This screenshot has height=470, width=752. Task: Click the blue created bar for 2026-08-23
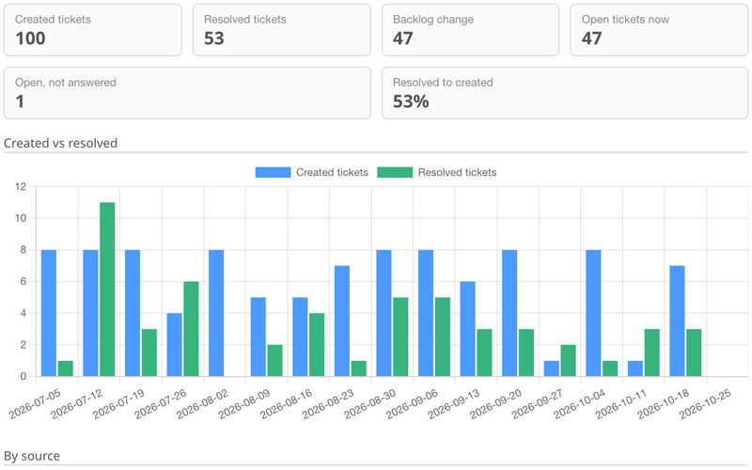tap(342, 321)
